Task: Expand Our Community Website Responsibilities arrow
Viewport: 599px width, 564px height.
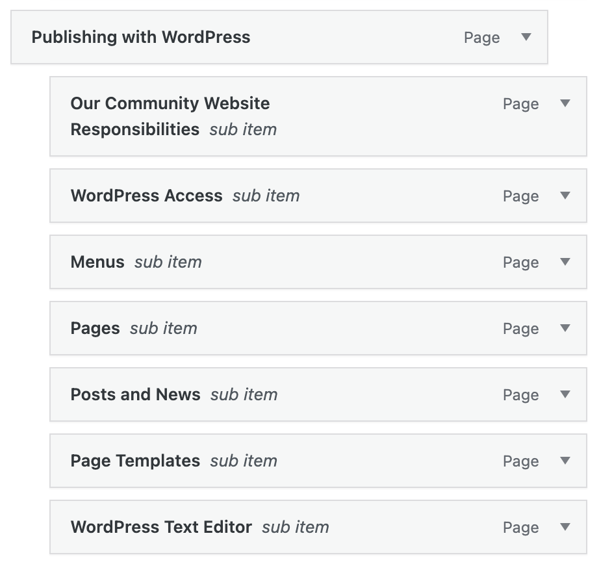Action: (x=565, y=103)
